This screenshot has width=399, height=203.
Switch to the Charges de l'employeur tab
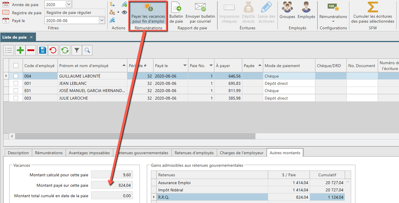coord(242,153)
